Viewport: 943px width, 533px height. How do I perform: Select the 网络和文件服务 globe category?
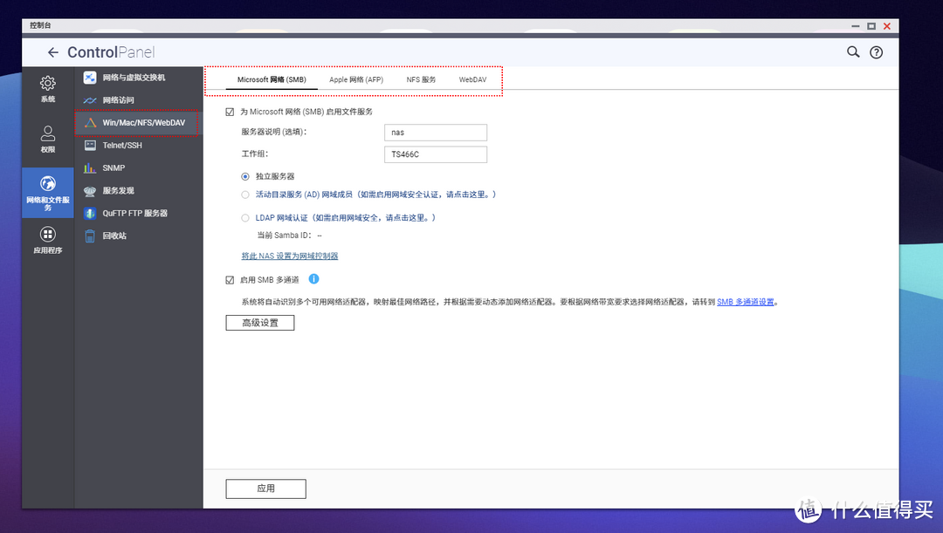click(x=47, y=192)
